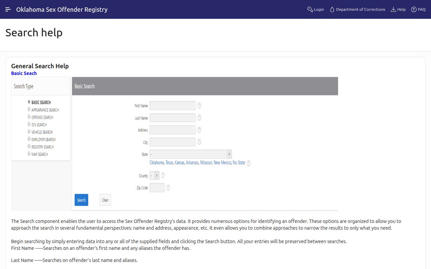This screenshot has width=431, height=269.
Task: Focus the City input field
Action: point(172,142)
